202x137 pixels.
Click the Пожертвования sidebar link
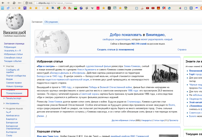(x=14, y=93)
